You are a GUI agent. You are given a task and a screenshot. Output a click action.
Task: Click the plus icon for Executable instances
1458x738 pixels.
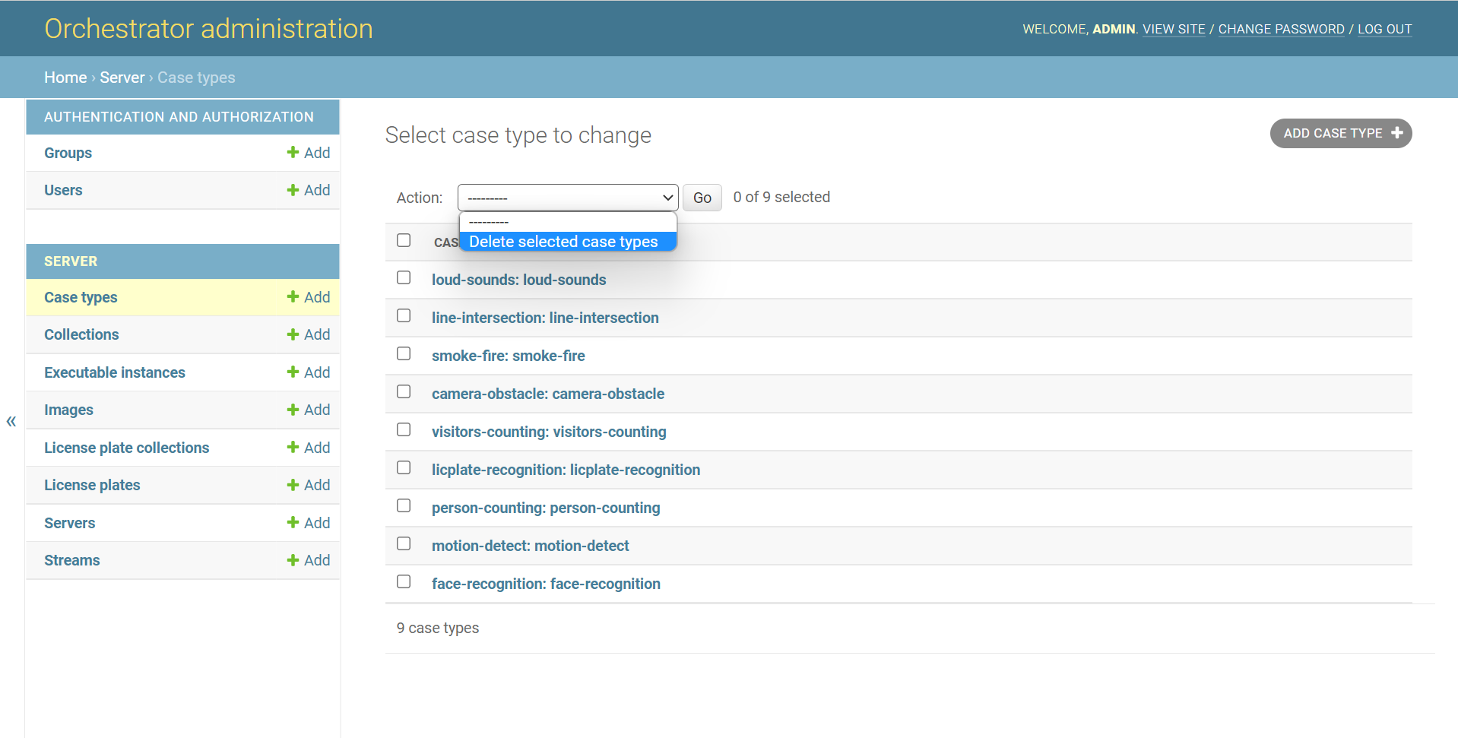293,372
